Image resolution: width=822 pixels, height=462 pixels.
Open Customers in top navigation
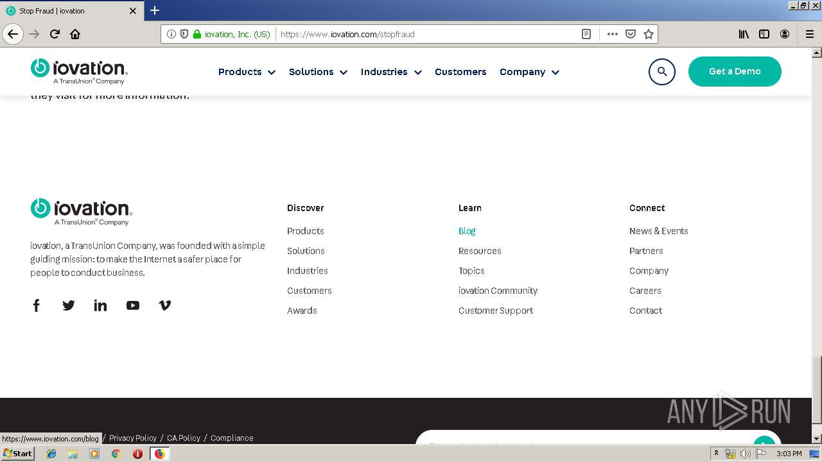(460, 72)
